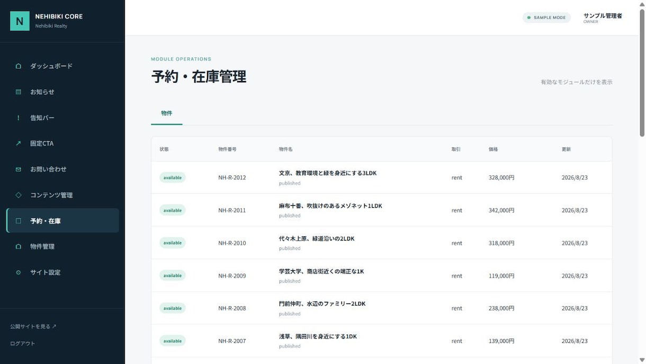Click the サイト設定 gear icon
The width and height of the screenshot is (646, 364).
point(19,272)
